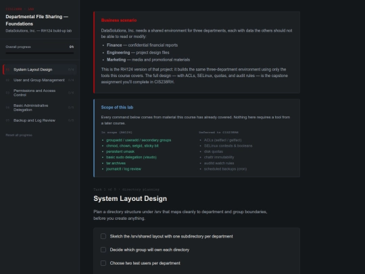The width and height of the screenshot is (365, 274).
Task: Open Permissions and Access Control section
Action: [40, 93]
